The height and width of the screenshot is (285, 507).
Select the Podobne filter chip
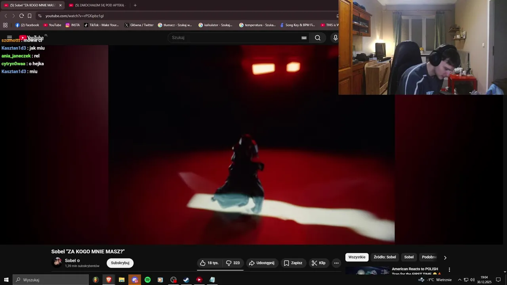[x=429, y=257]
